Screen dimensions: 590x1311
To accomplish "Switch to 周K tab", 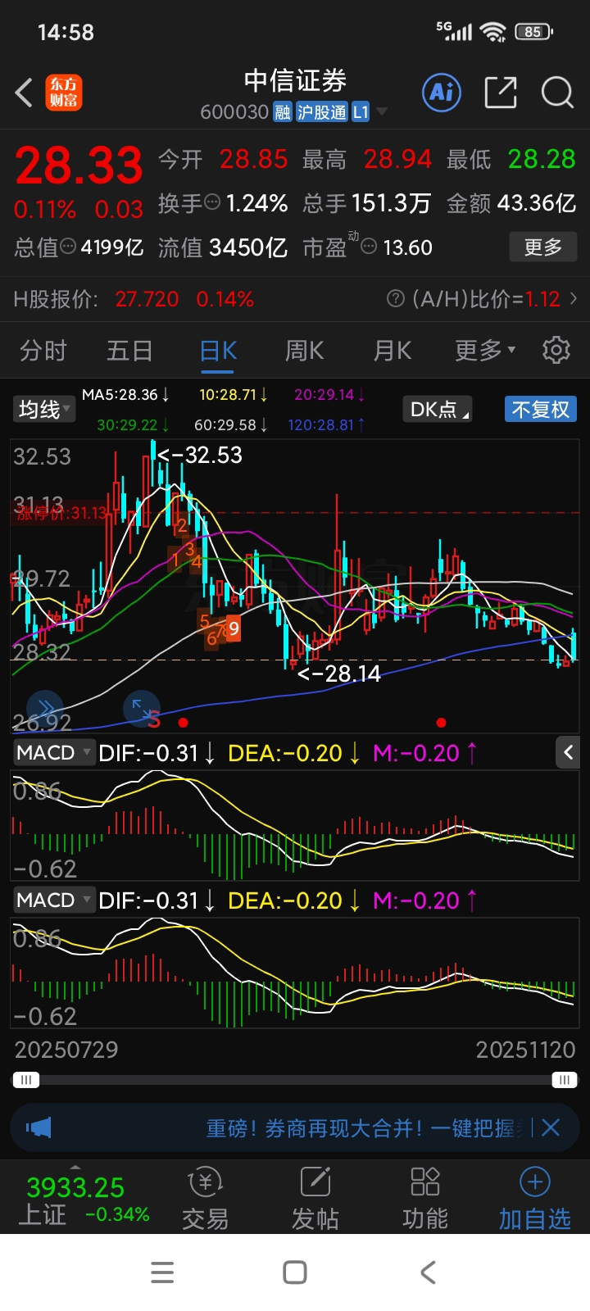I will pos(305,351).
